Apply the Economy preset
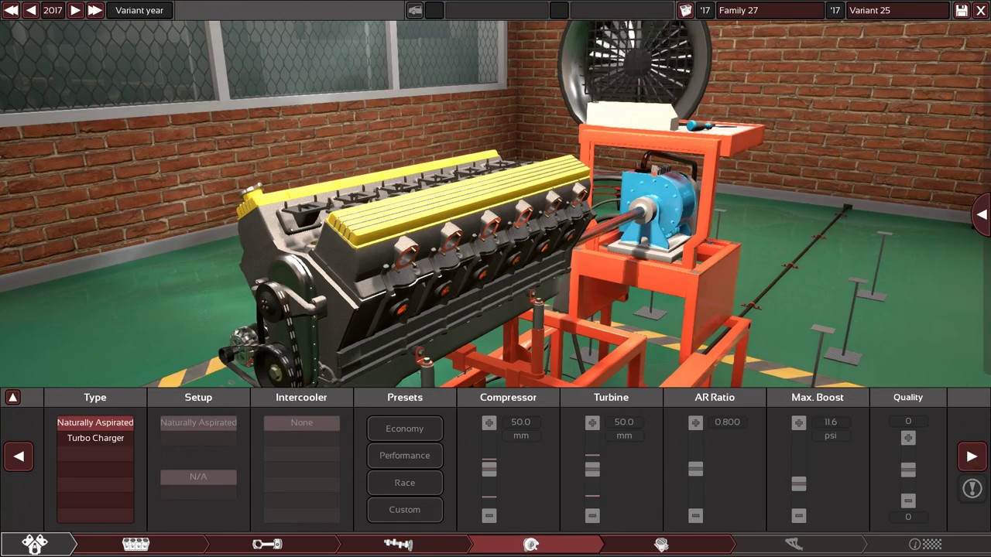 (x=405, y=429)
